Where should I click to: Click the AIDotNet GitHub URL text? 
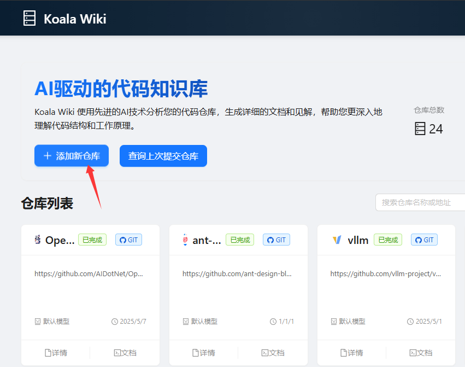(89, 274)
